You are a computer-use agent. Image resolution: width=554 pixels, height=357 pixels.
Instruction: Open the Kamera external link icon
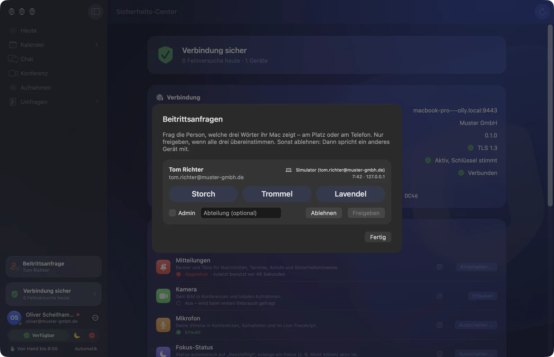[x=439, y=296]
